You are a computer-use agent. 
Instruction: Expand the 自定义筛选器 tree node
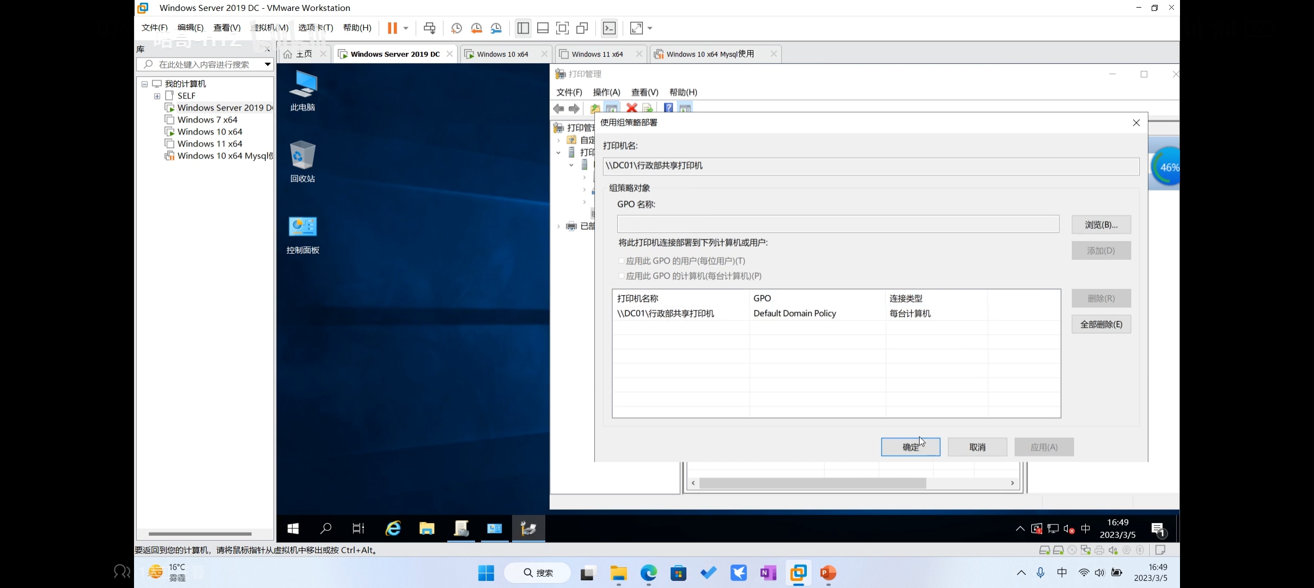[x=558, y=140]
